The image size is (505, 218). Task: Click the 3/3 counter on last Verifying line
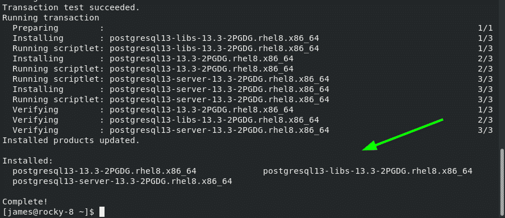[x=485, y=130]
